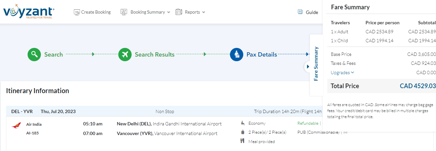Expand the Booking Summary dropdown
The image size is (436, 151).
tap(168, 12)
